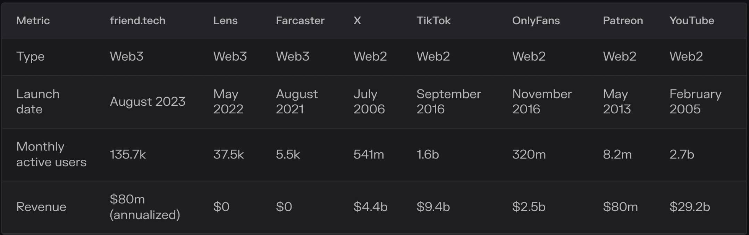
Task: Click the 135.7k monthly active users value
Action: click(128, 154)
